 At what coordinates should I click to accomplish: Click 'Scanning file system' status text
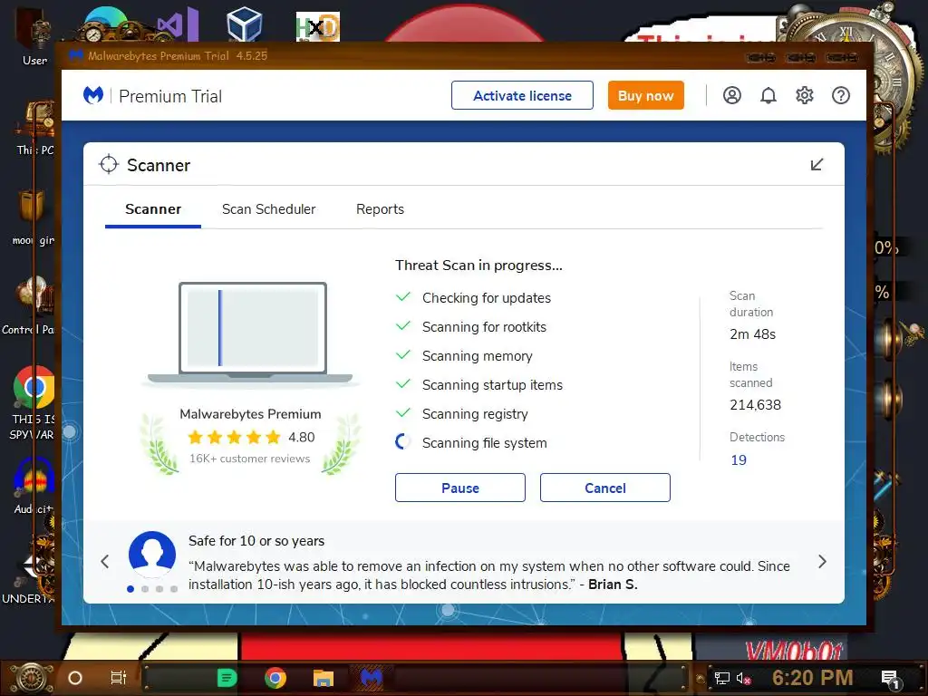(484, 442)
